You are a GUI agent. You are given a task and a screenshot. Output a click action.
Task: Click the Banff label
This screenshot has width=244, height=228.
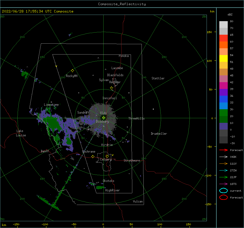45,151
